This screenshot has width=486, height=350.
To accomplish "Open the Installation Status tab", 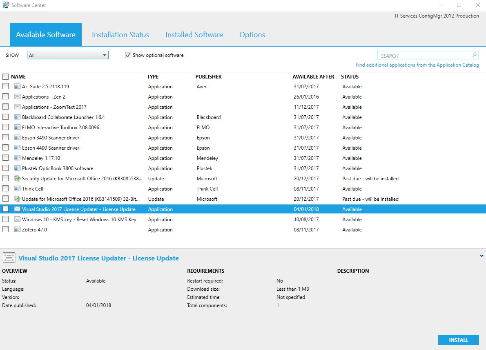I will [120, 34].
